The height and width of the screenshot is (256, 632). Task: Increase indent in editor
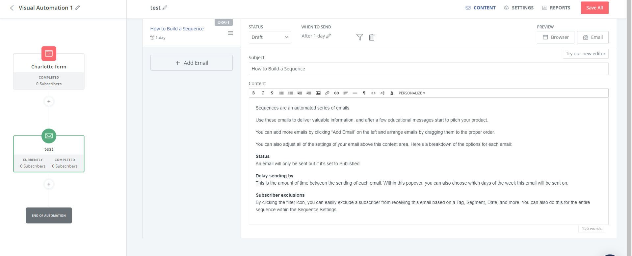(x=309, y=93)
